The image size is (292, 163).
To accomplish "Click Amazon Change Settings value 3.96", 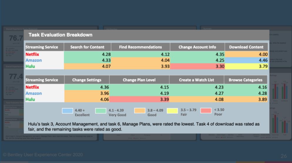I will 105,93.
